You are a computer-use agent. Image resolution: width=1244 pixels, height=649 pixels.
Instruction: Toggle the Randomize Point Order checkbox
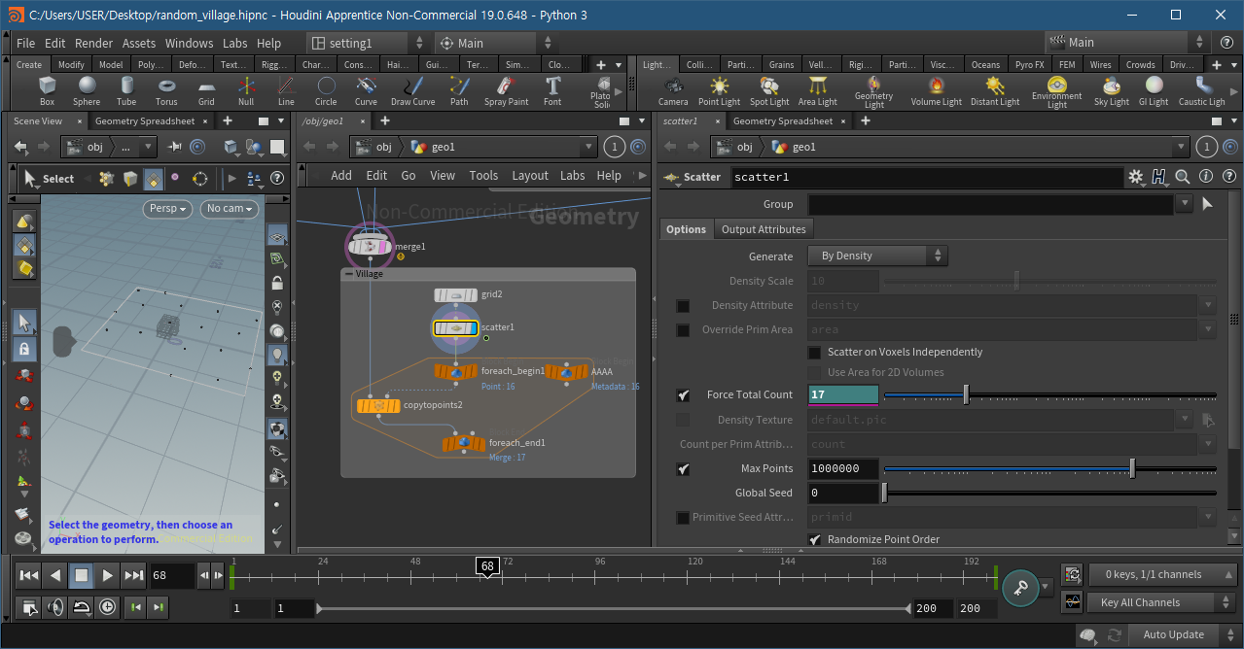click(x=815, y=539)
